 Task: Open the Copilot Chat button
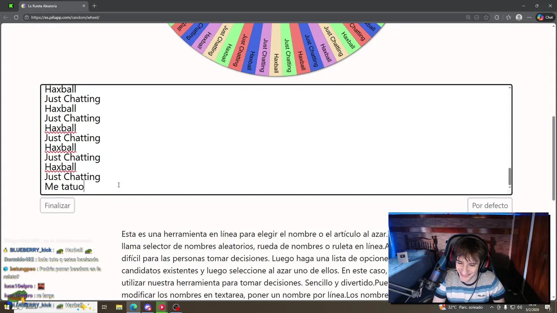(545, 17)
